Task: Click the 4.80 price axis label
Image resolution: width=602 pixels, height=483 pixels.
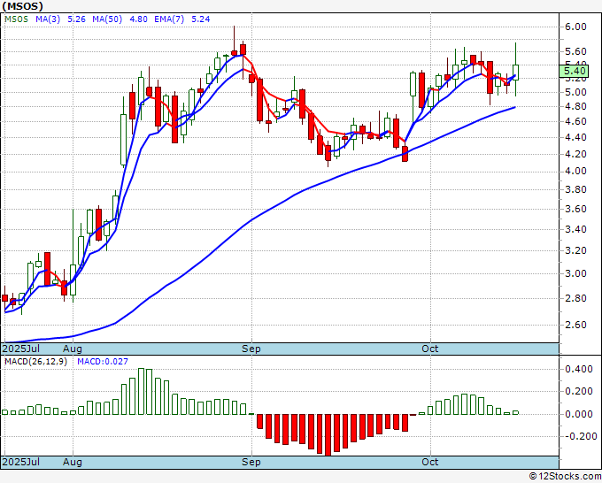Action: [576, 106]
